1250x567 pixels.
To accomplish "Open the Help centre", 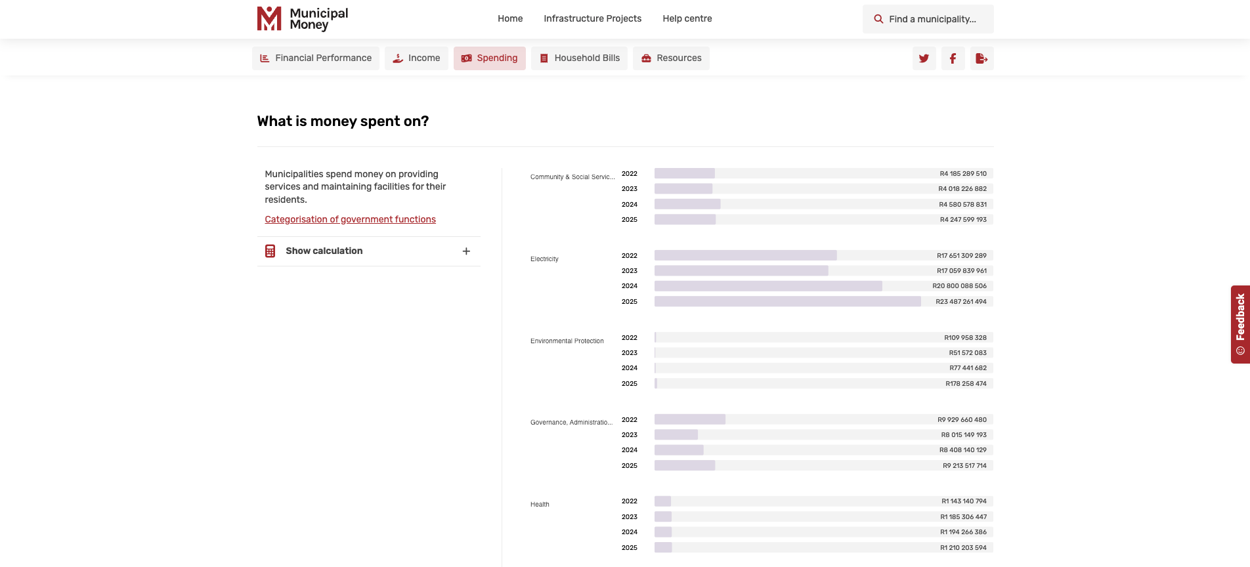I will (687, 18).
